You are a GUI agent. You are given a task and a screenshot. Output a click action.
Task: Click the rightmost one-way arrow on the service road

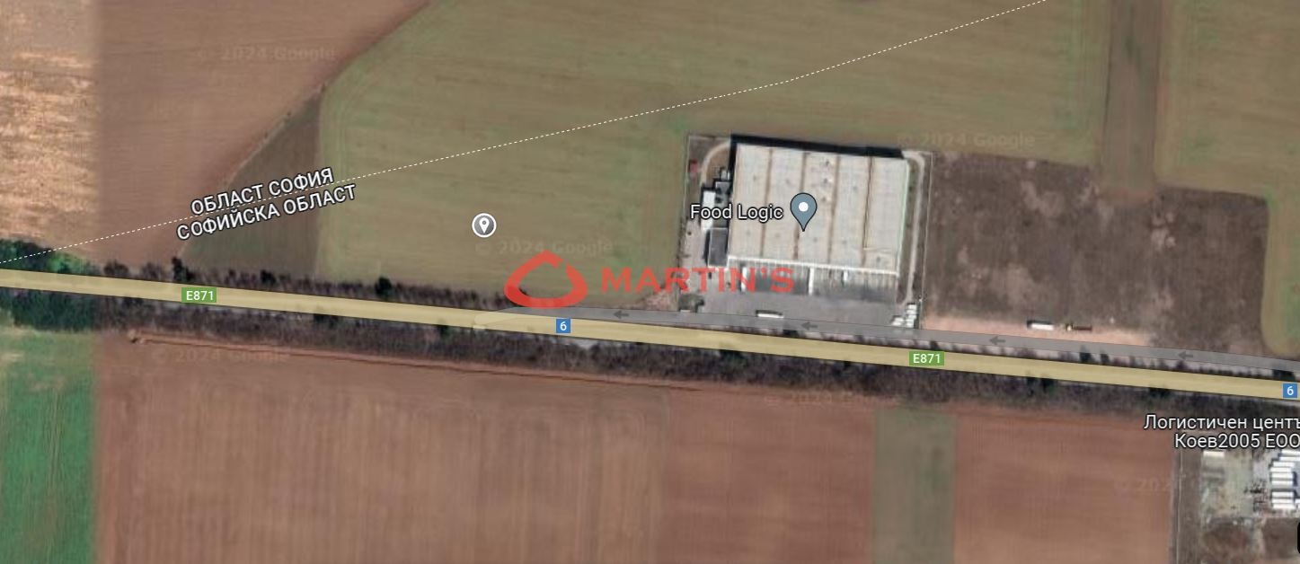point(1184,357)
